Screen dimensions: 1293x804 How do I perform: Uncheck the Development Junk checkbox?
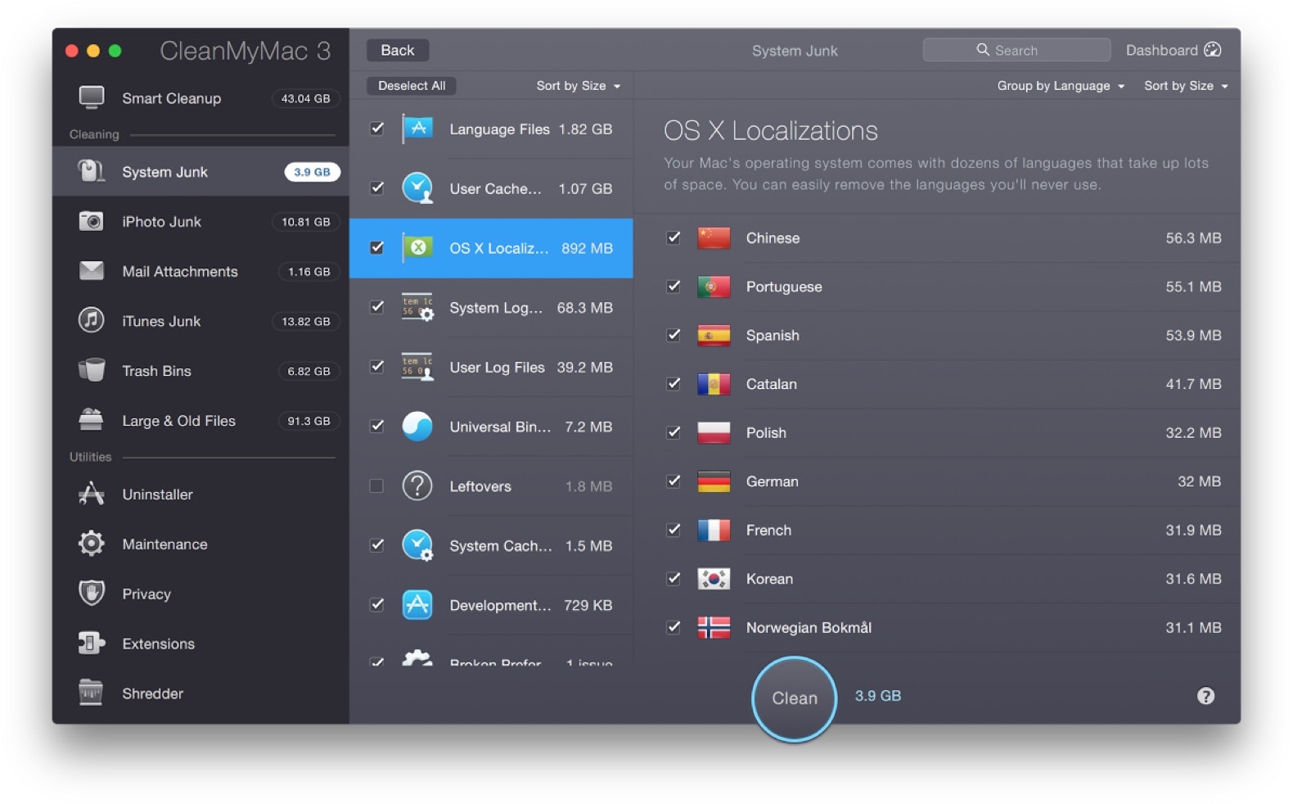(377, 605)
